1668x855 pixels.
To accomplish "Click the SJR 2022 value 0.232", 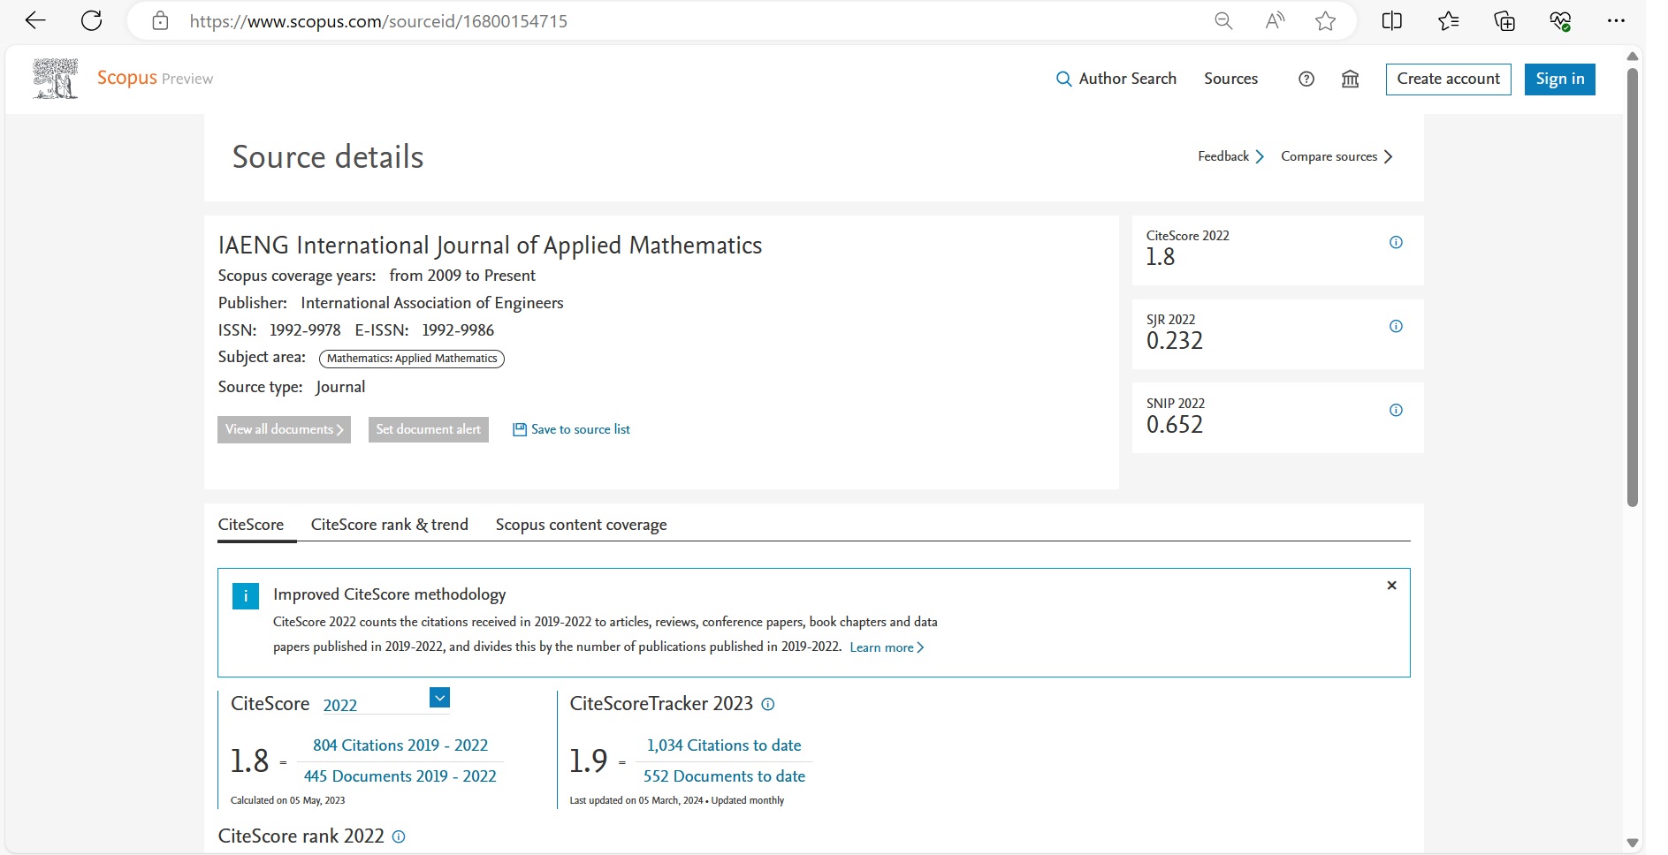I will (1175, 341).
